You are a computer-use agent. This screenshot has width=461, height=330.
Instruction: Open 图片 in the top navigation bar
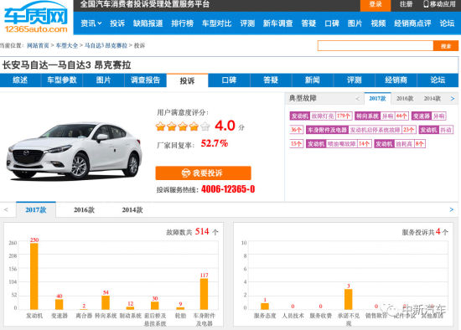point(355,23)
